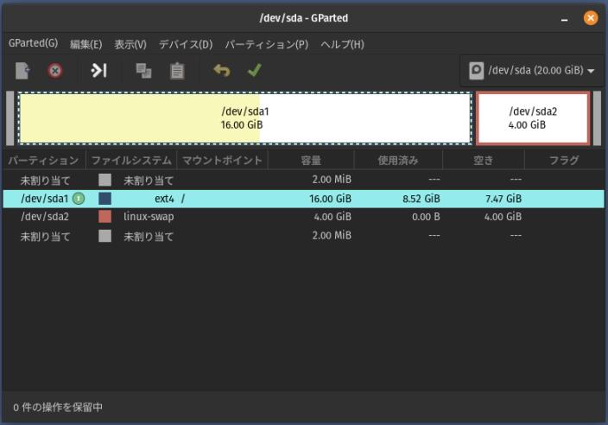Open the 編集(E) menu

[85, 44]
